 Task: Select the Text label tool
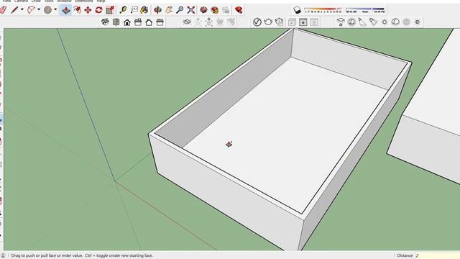[x=134, y=10]
